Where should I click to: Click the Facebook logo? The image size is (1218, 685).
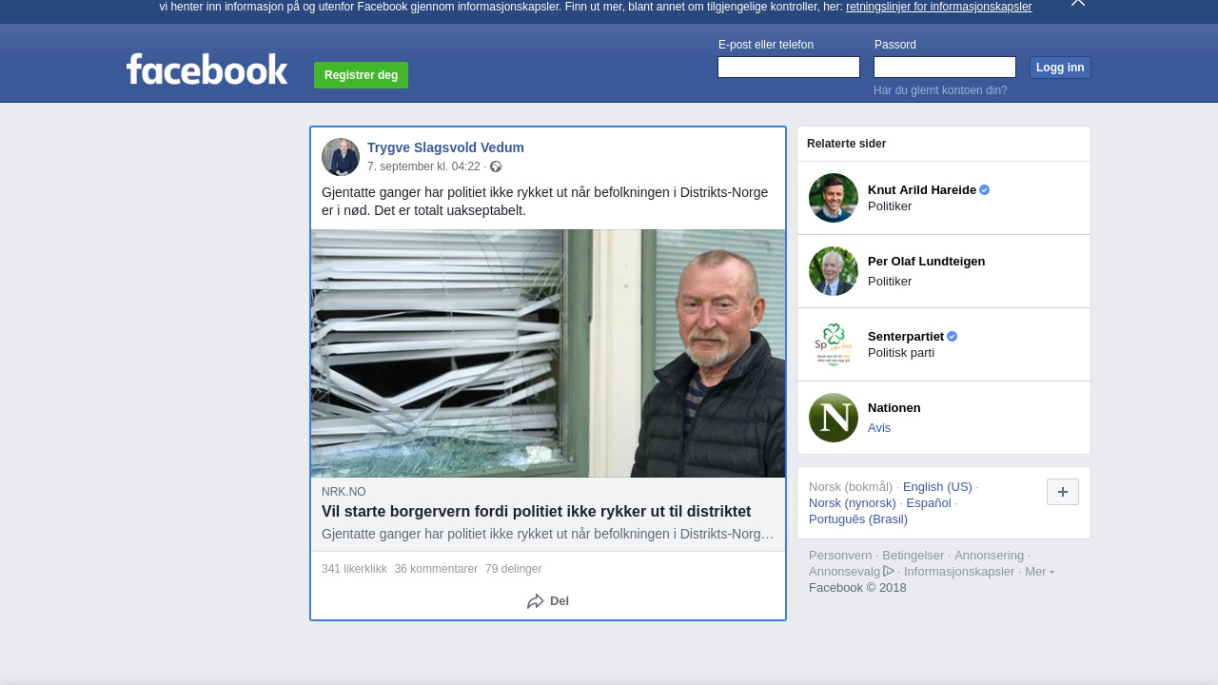[206, 68]
